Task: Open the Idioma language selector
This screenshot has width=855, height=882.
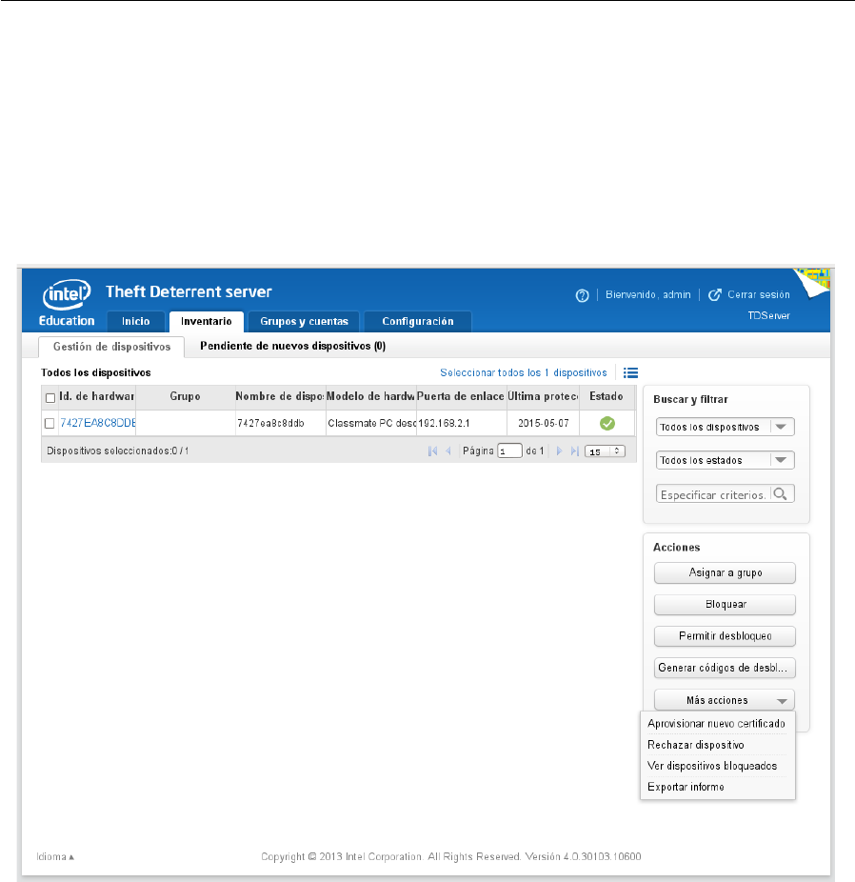Action: tap(55, 856)
